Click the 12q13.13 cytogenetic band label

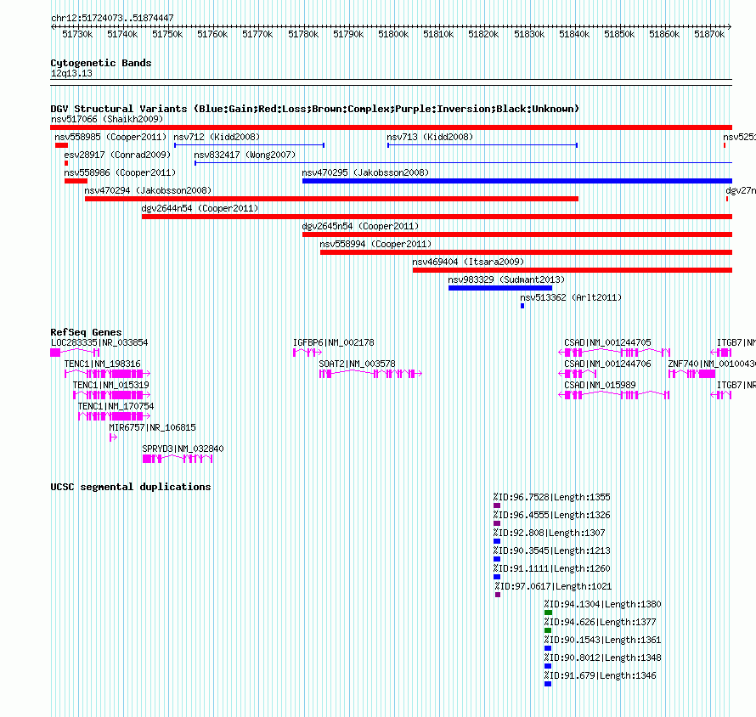[71, 73]
